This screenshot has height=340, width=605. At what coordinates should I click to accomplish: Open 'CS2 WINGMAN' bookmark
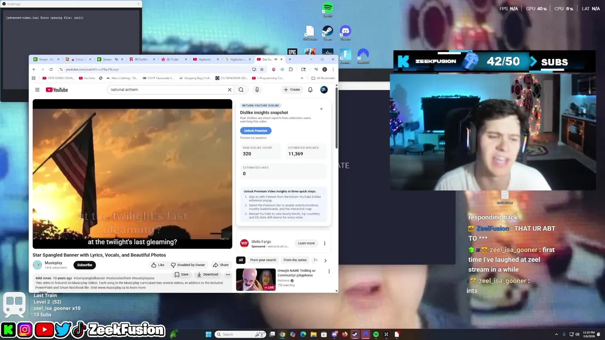[x=232, y=78]
